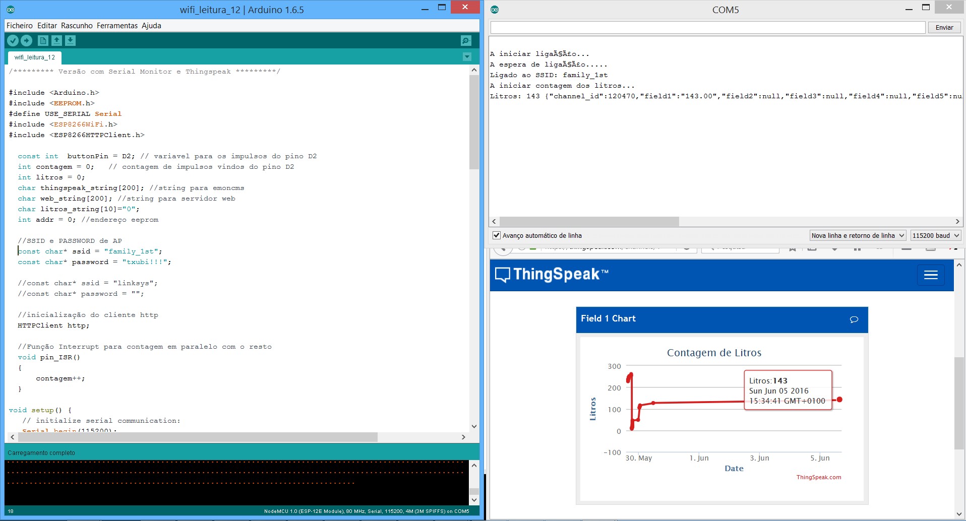This screenshot has height=521, width=966.
Task: Open the Editar menu
Action: point(47,26)
